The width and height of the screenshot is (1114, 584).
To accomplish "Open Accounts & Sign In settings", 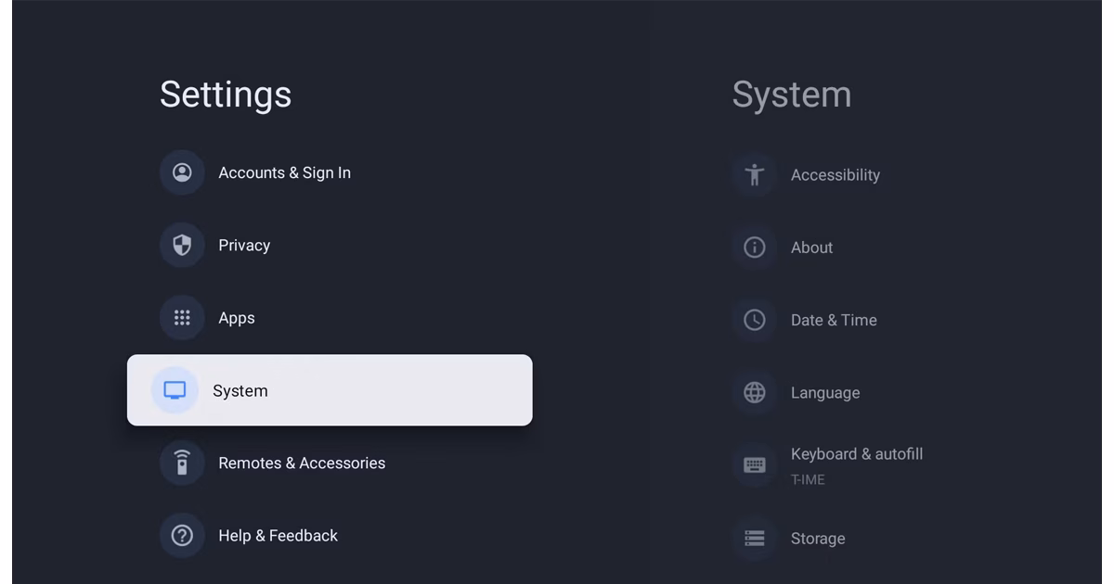I will [x=284, y=172].
